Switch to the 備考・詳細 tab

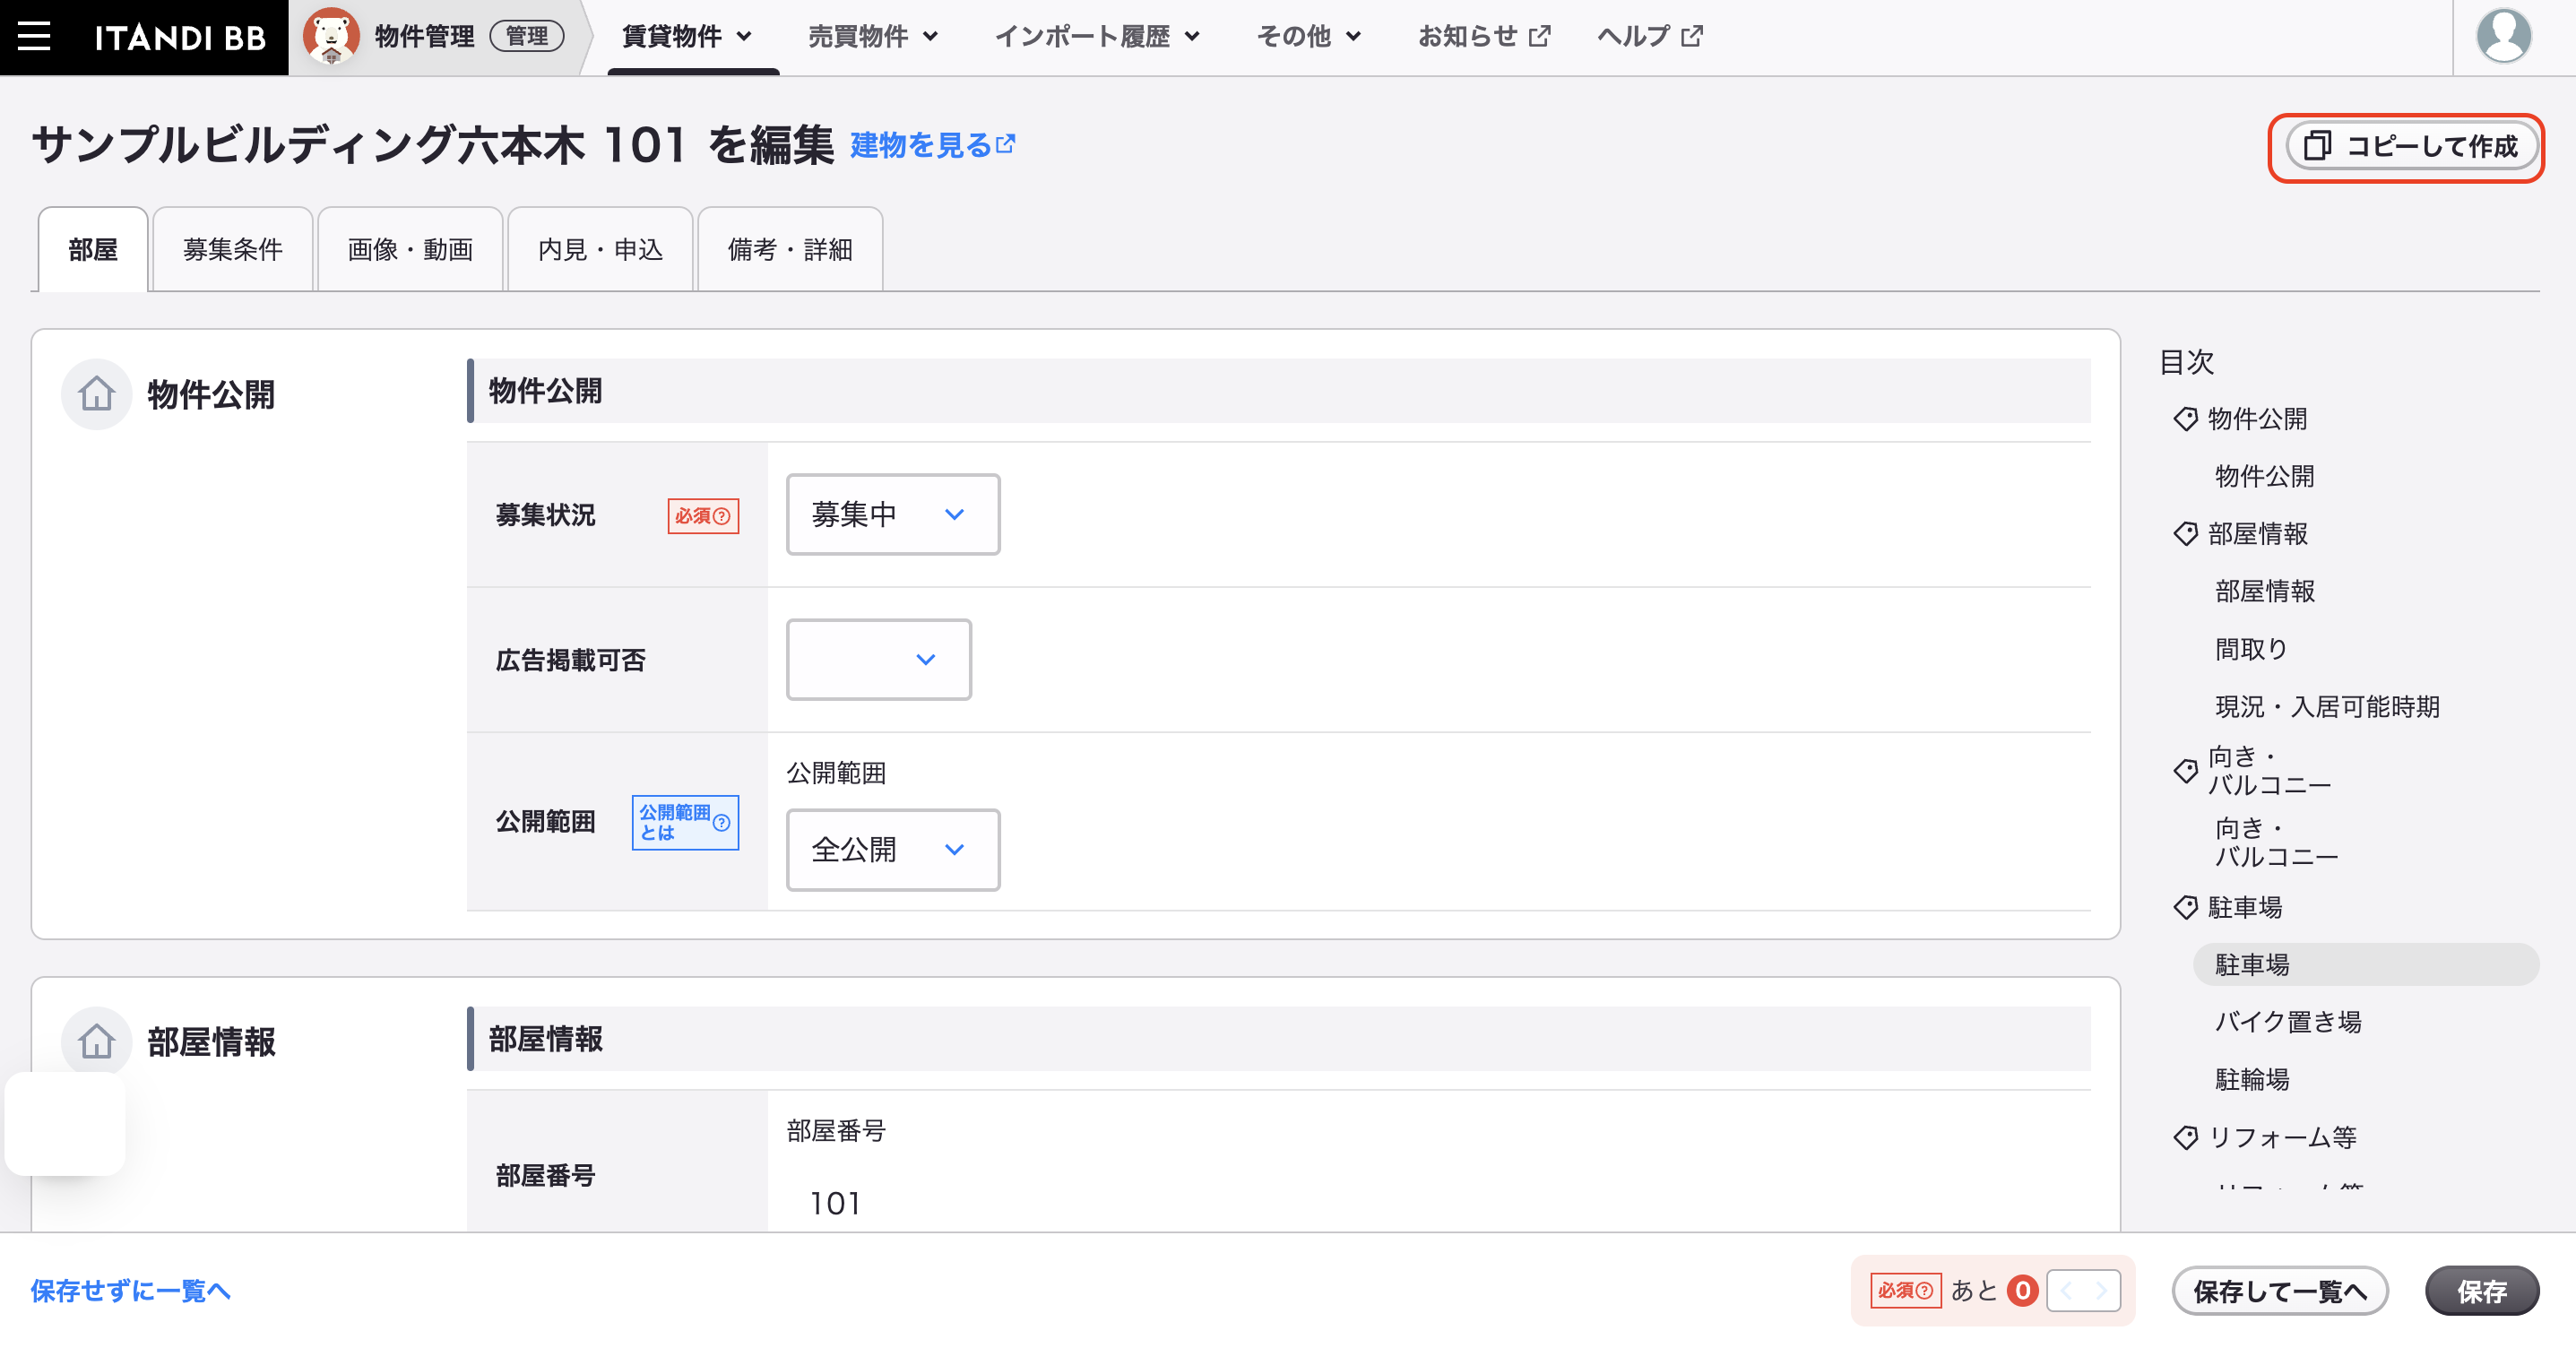pyautogui.click(x=790, y=250)
